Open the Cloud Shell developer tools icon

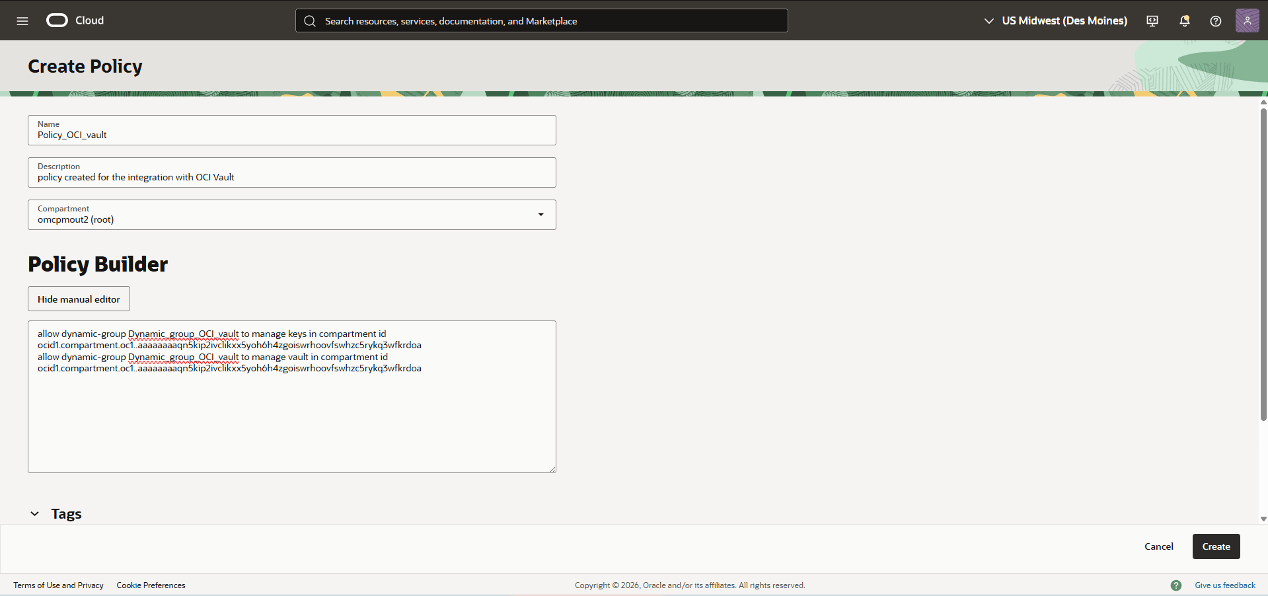click(1152, 21)
